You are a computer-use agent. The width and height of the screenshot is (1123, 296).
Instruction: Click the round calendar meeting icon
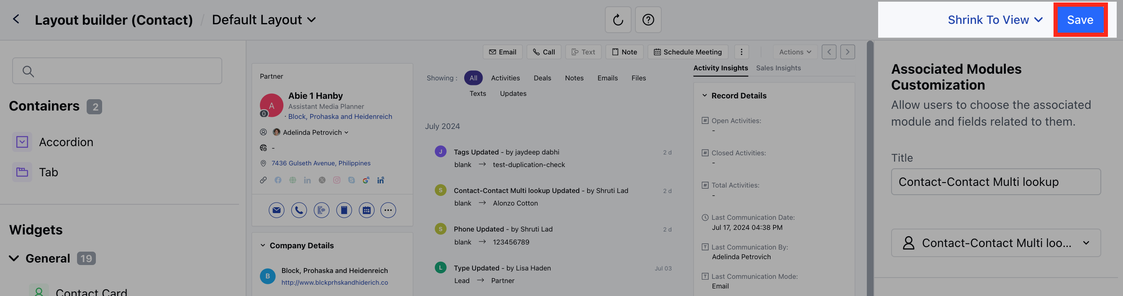366,210
